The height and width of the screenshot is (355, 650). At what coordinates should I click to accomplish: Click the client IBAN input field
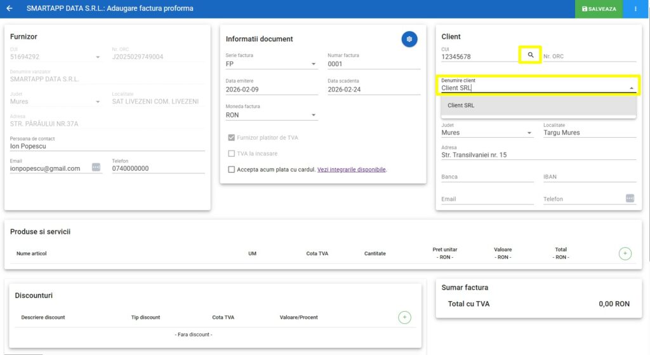(x=589, y=177)
